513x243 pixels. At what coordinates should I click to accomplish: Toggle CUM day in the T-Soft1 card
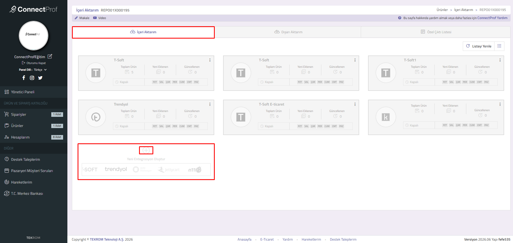(x=472, y=82)
